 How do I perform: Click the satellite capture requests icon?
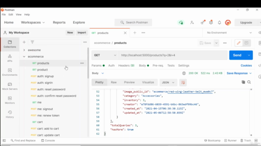click(203, 22)
